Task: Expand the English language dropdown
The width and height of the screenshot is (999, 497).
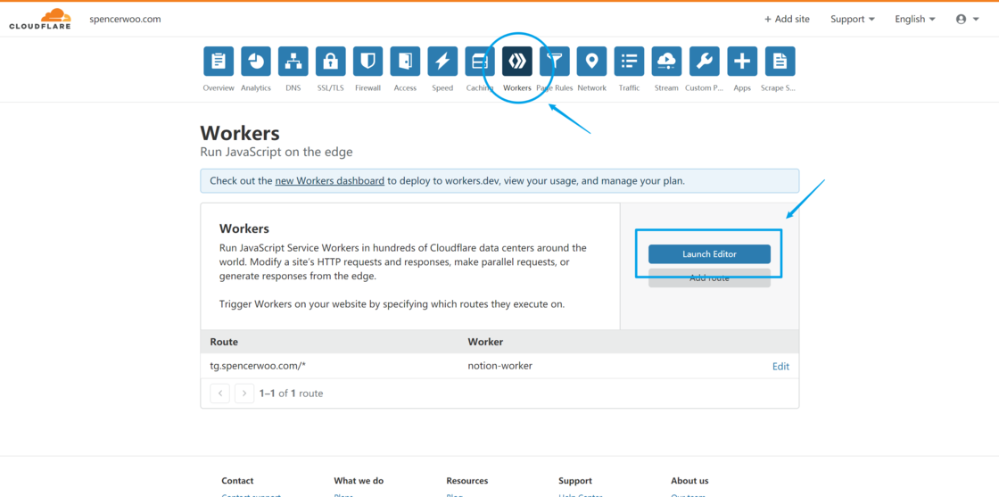Action: click(x=914, y=19)
